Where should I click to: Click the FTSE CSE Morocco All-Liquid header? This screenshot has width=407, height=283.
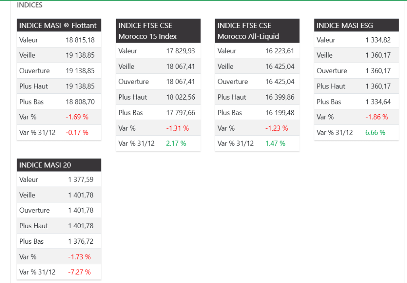coord(257,31)
